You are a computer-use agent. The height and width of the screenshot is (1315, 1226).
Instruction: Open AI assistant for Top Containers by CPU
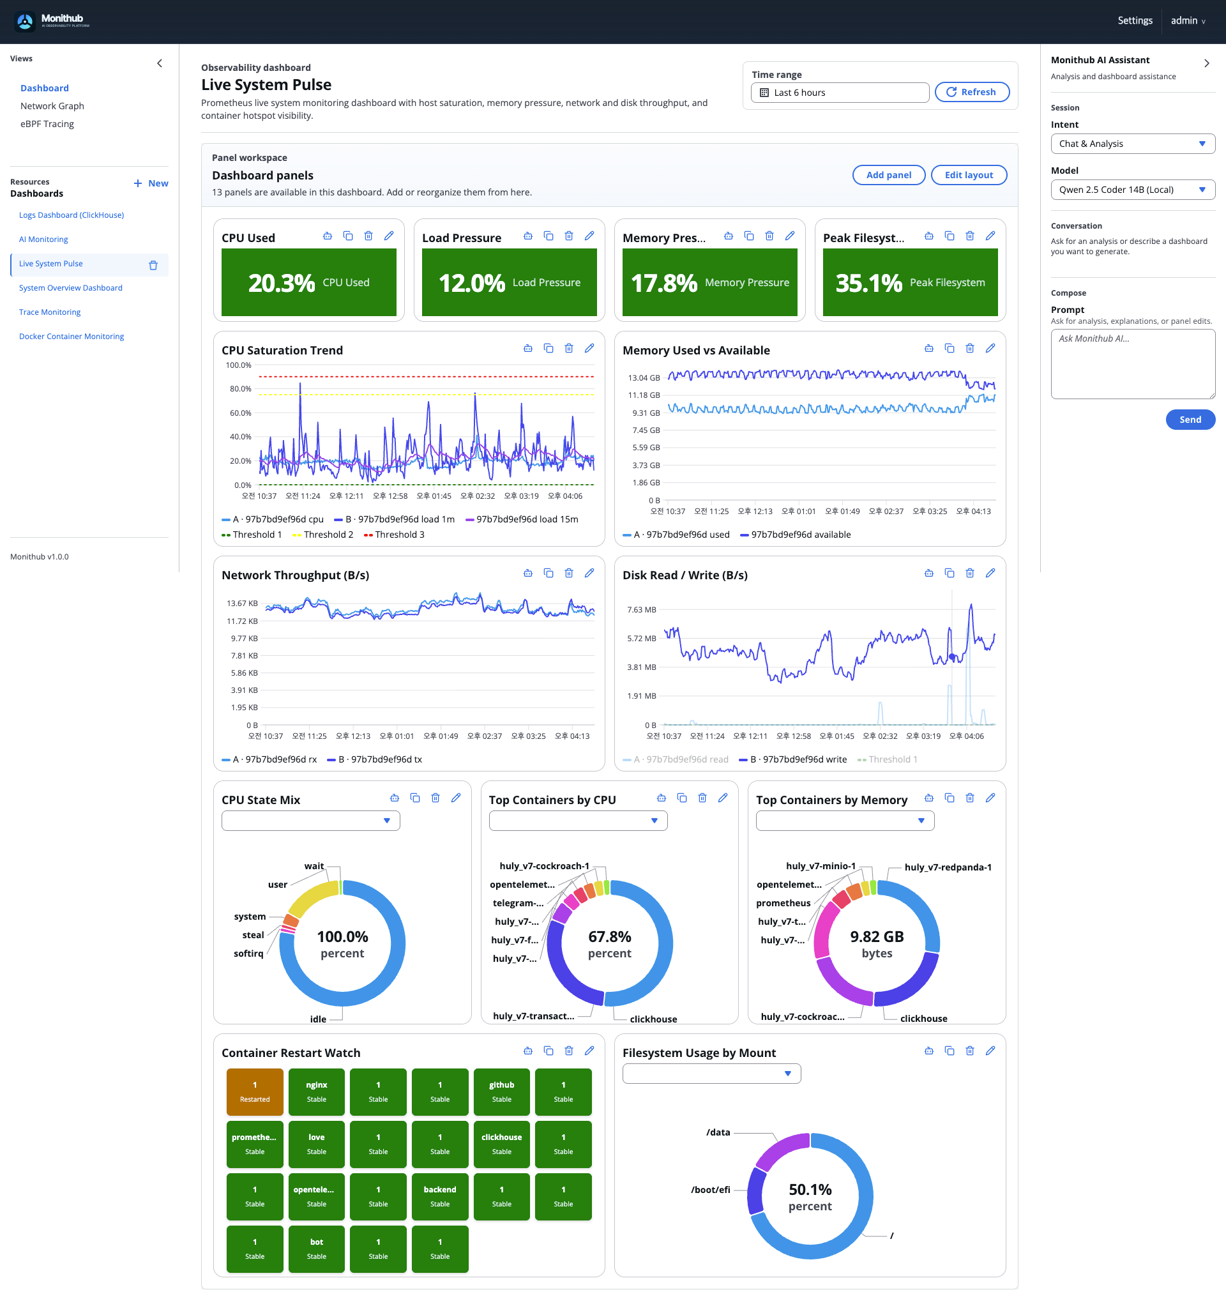(662, 798)
